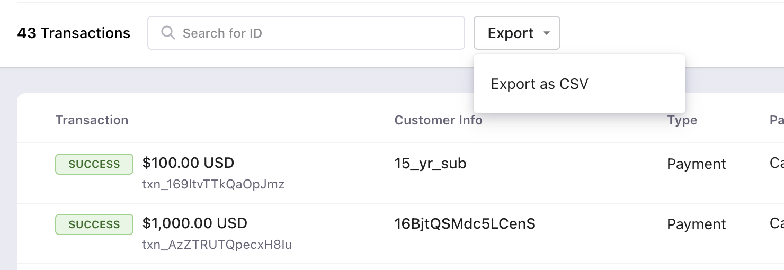
Task: Click the Search for ID field
Action: coord(318,33)
